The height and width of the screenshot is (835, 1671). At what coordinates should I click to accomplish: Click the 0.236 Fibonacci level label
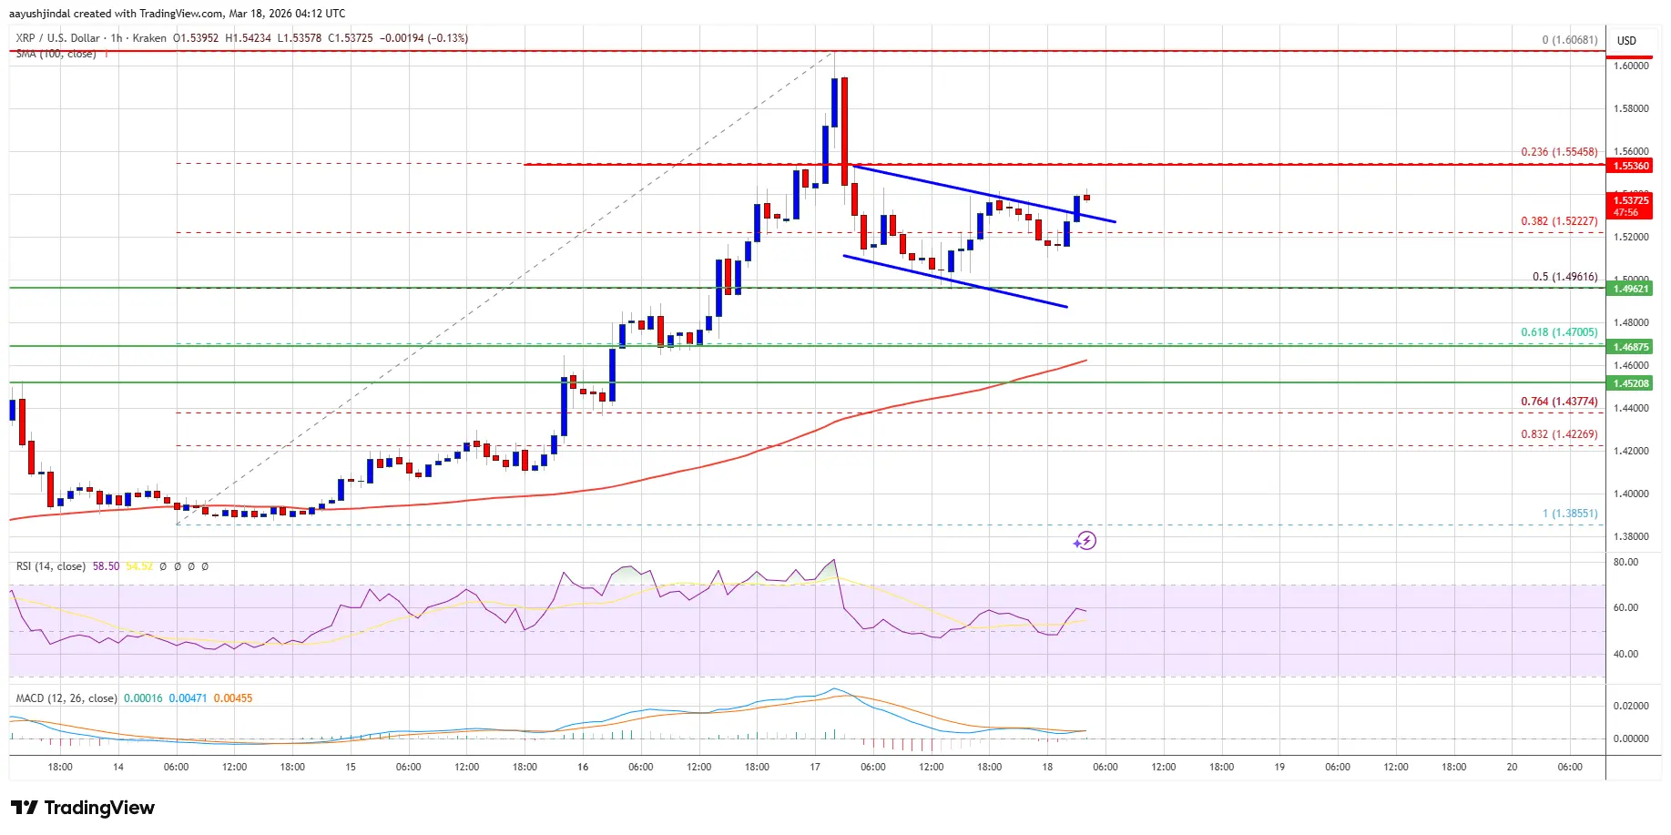point(1559,153)
